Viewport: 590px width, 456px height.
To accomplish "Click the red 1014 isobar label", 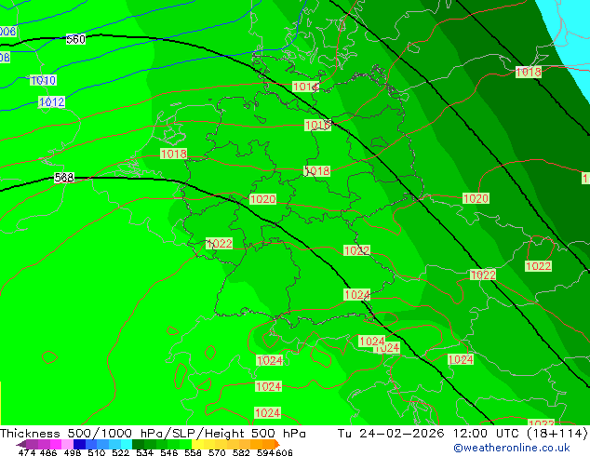I will (x=305, y=87).
